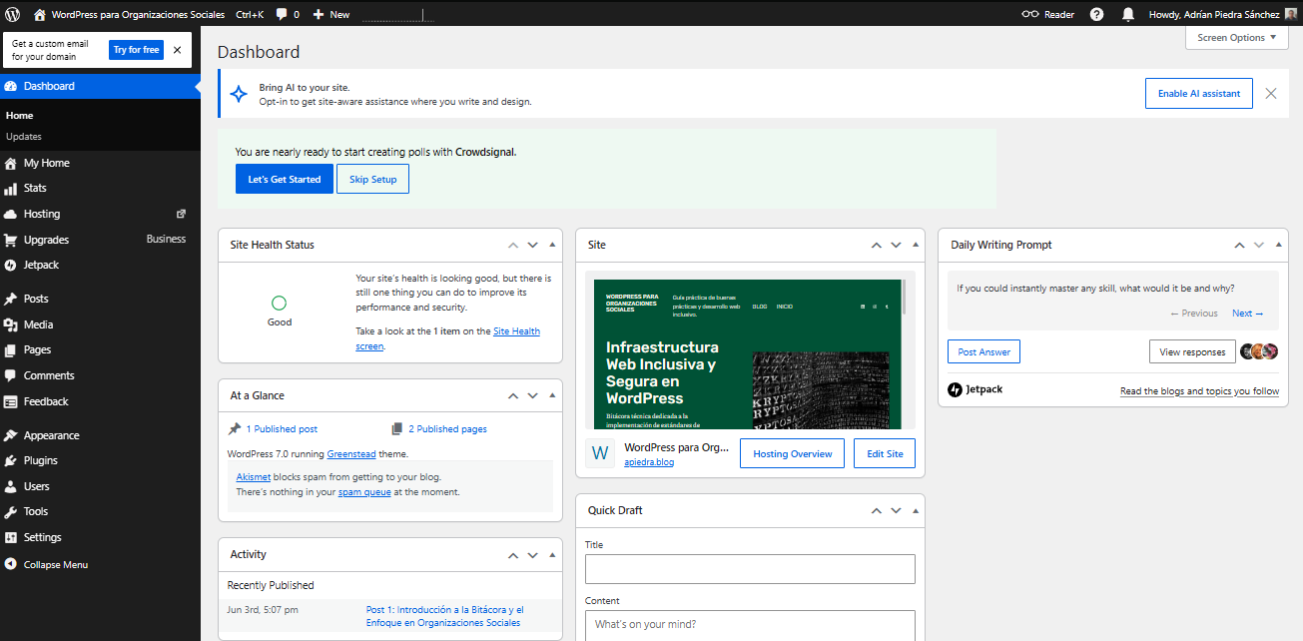1303x641 pixels.
Task: Click the Collapse Menu arrow icon
Action: 11,564
